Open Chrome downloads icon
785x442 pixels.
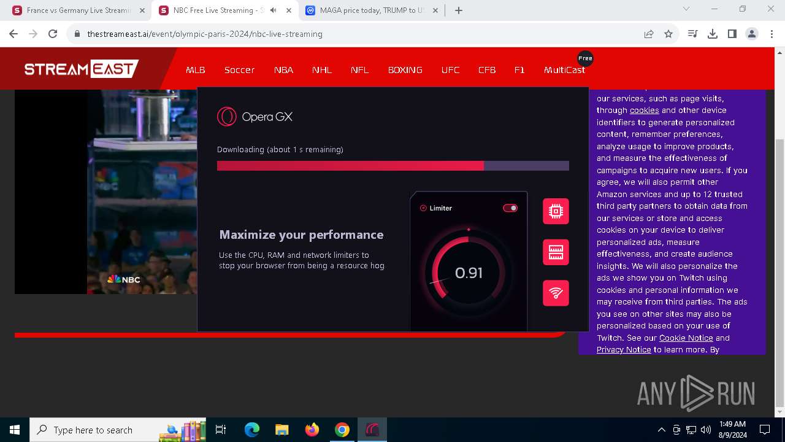click(713, 34)
